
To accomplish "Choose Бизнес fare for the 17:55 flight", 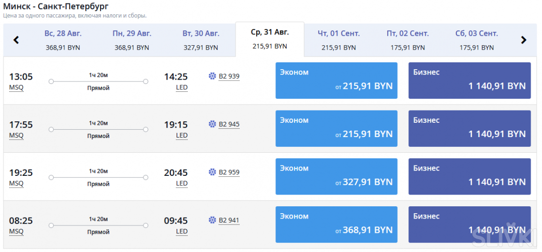I will click(470, 128).
